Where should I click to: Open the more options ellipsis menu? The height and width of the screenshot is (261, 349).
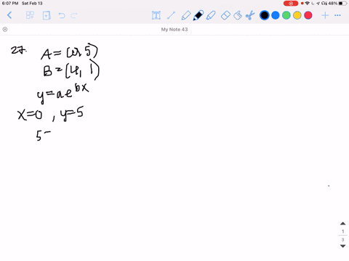(337, 15)
